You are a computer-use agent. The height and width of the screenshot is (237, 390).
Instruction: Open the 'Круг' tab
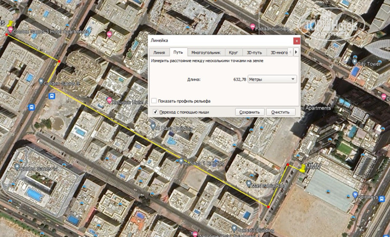pyautogui.click(x=233, y=53)
